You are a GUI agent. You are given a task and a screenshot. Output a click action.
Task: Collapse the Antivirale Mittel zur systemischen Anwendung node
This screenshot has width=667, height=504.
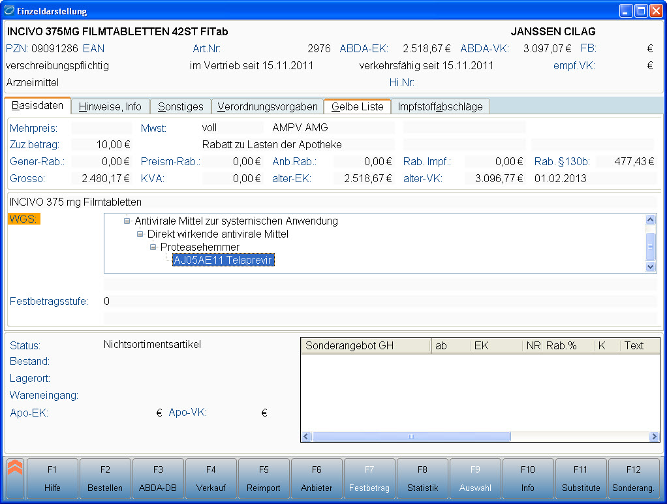(127, 221)
